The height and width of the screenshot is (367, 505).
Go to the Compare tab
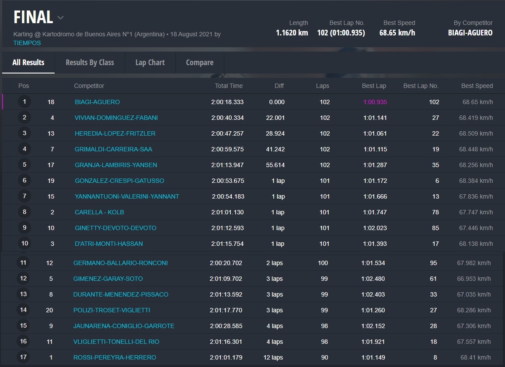coord(199,63)
